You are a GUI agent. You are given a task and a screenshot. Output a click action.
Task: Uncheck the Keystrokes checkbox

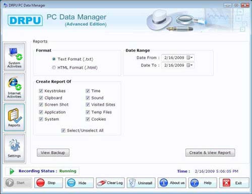click(41, 91)
